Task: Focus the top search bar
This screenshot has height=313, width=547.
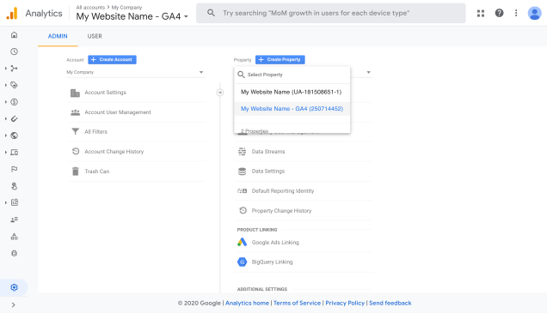Action: [331, 13]
